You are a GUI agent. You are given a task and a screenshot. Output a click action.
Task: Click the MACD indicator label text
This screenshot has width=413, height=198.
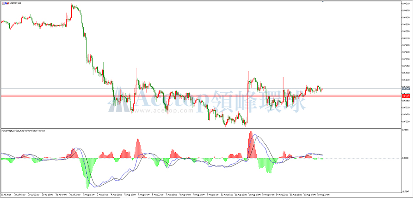[x=23, y=130]
